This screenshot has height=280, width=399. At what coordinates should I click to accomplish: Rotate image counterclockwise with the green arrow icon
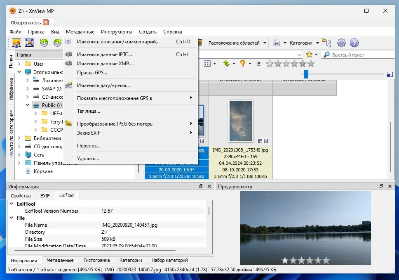click(44, 43)
